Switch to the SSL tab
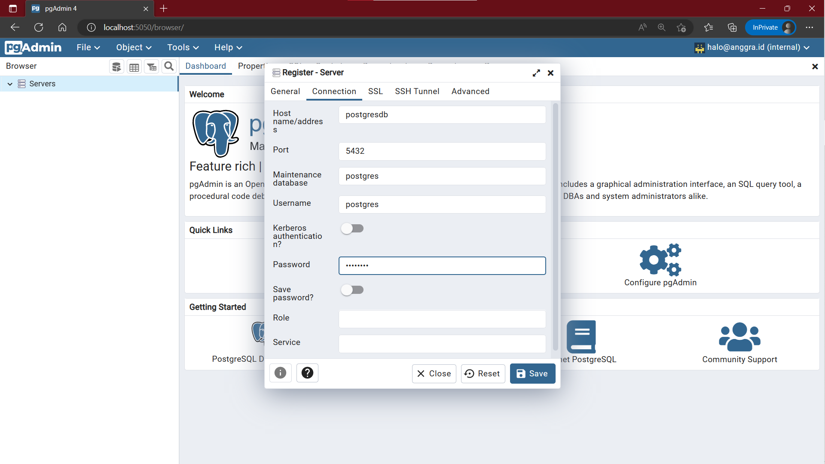The image size is (825, 464). click(x=375, y=91)
